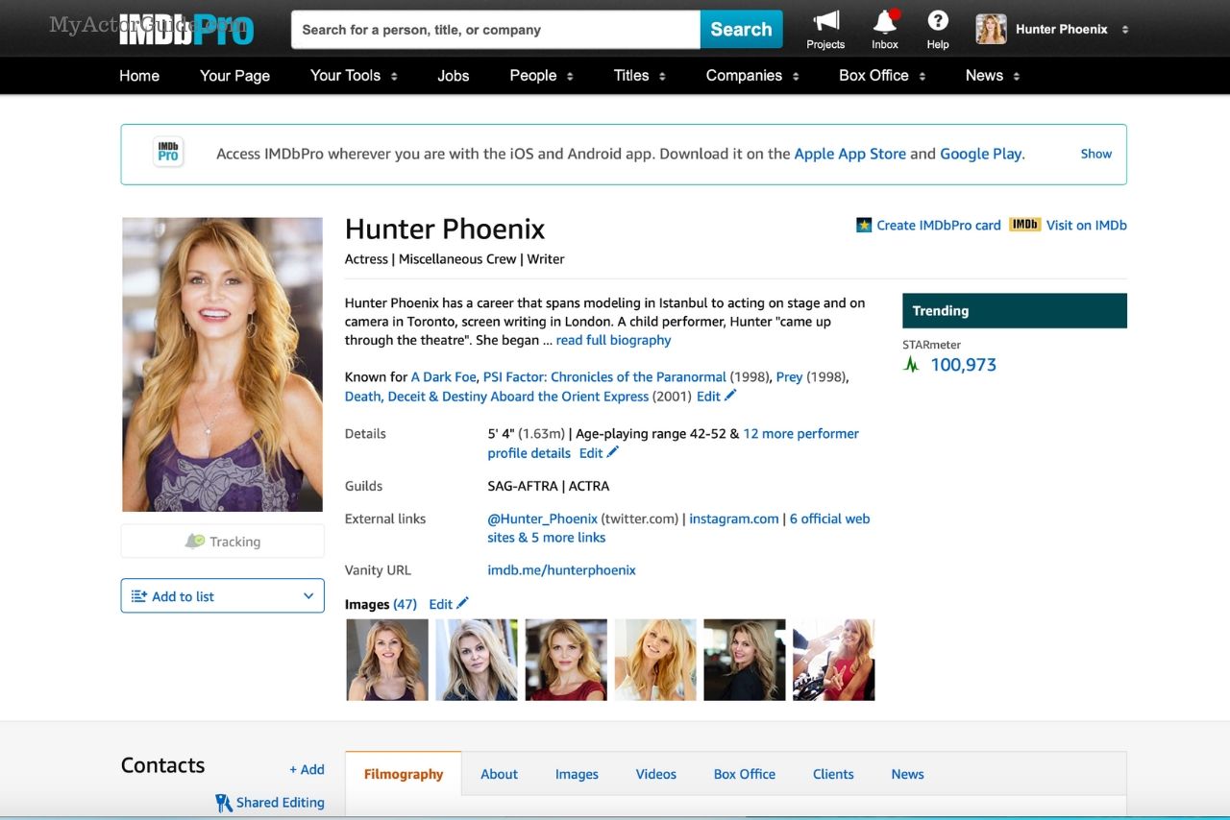The width and height of the screenshot is (1230, 820).
Task: Open the A Dark Foe title link
Action: click(444, 376)
